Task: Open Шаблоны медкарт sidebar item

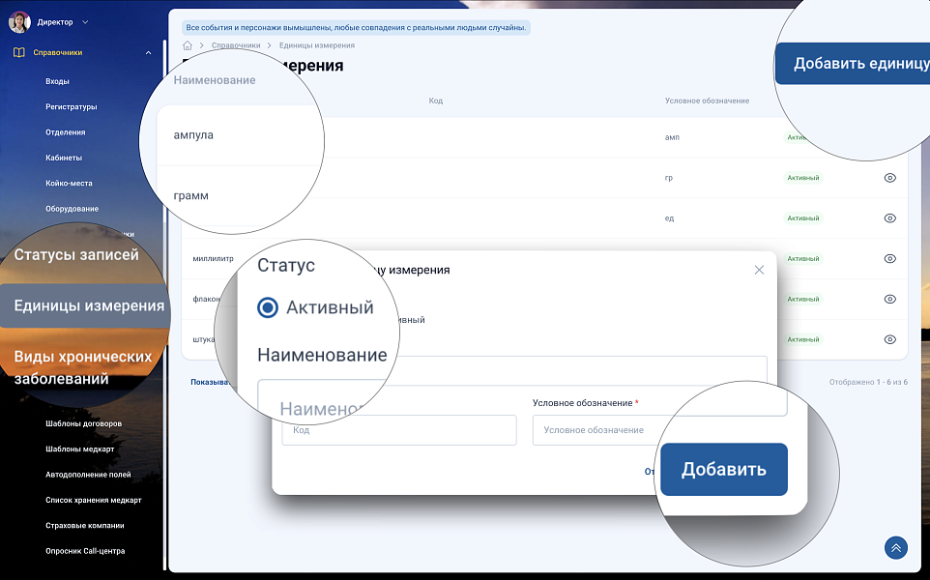Action: (81, 449)
